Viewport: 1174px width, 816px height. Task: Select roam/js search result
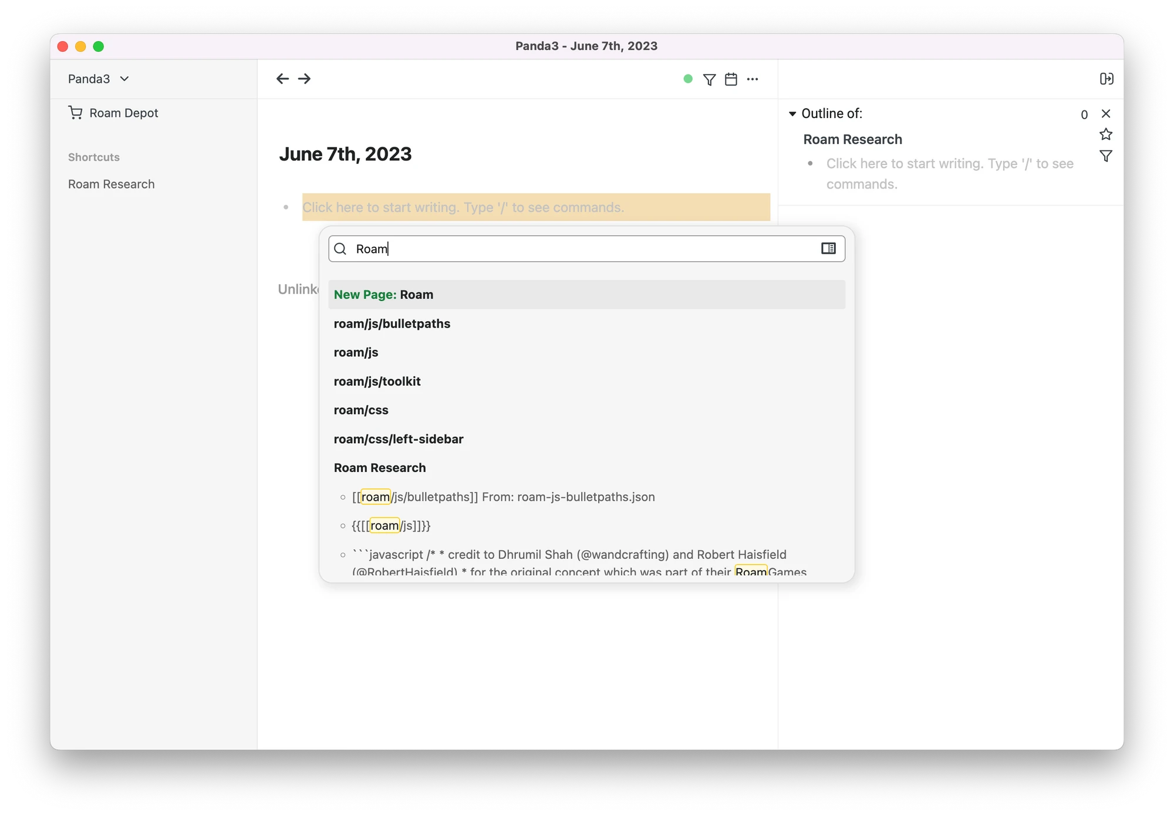point(586,352)
